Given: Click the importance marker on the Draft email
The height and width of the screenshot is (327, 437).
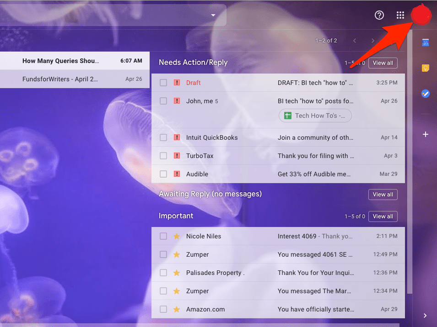Looking at the screenshot, I should (177, 83).
